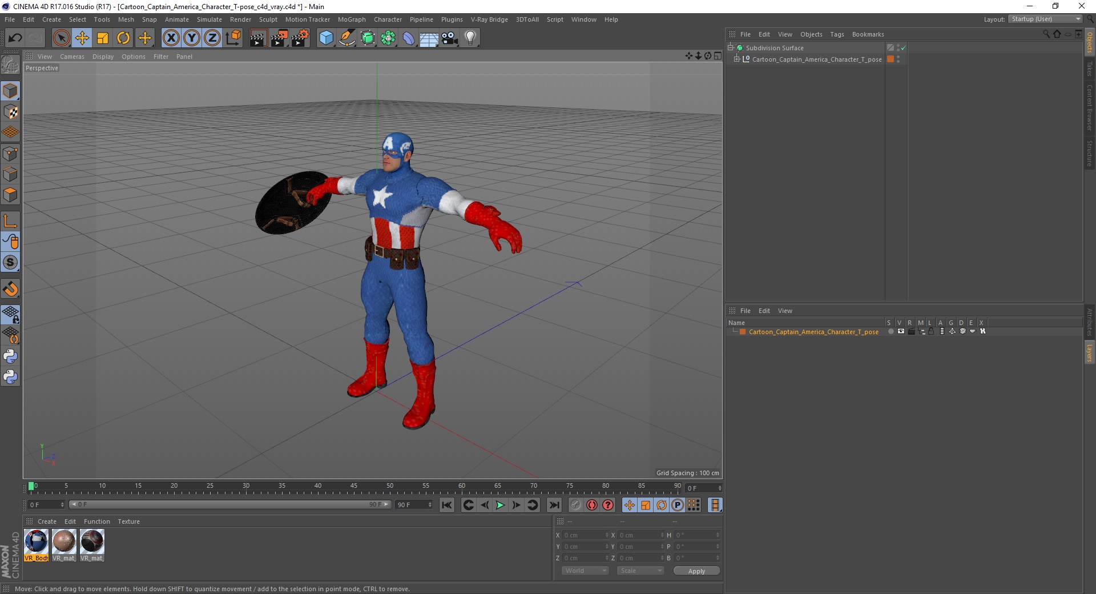Open the upper Python script icon
1096x594 pixels.
pyautogui.click(x=10, y=356)
